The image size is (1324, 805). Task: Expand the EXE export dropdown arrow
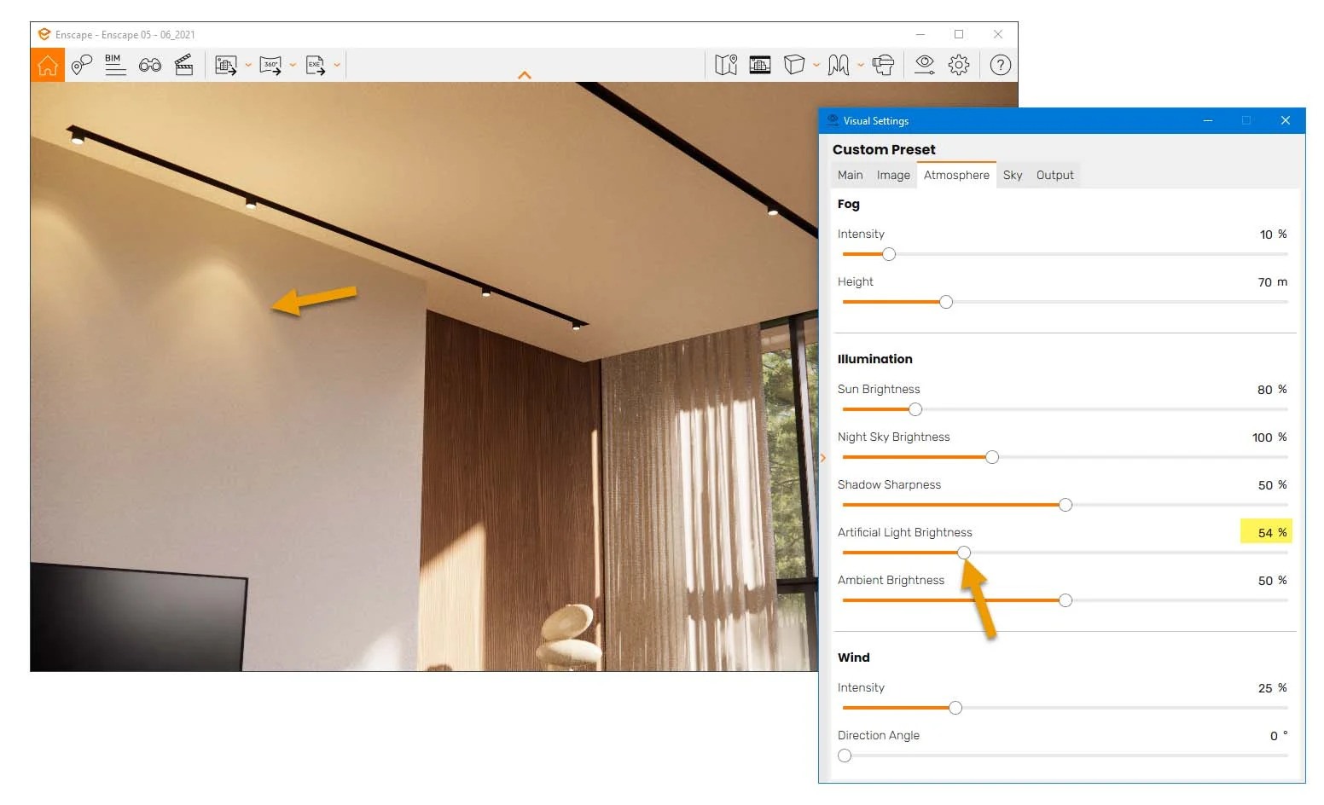[338, 65]
